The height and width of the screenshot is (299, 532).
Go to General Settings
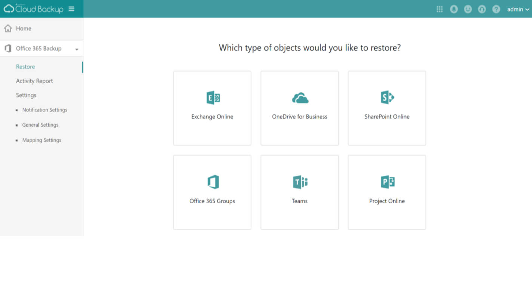click(x=40, y=125)
